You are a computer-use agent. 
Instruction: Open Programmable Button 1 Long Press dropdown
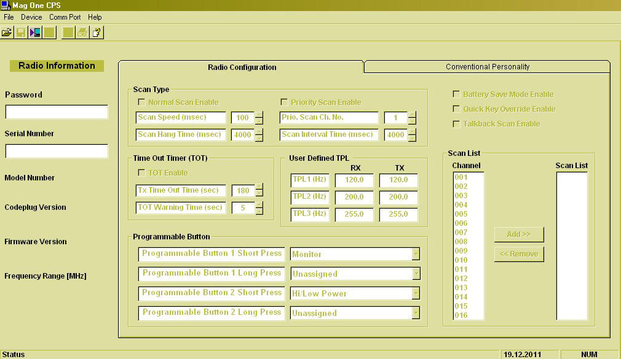pos(416,273)
